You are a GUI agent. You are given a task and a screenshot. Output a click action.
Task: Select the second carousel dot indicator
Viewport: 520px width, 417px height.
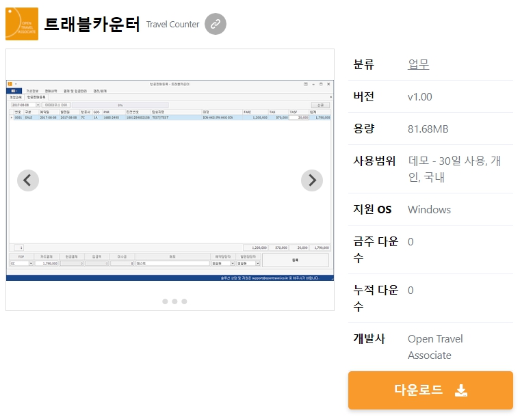click(x=174, y=301)
